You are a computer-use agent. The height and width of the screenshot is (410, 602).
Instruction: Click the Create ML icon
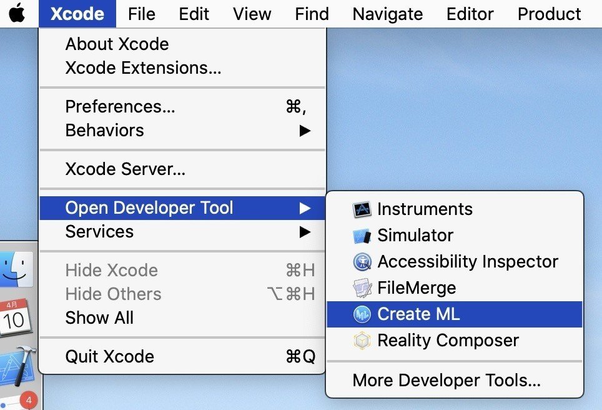[362, 314]
